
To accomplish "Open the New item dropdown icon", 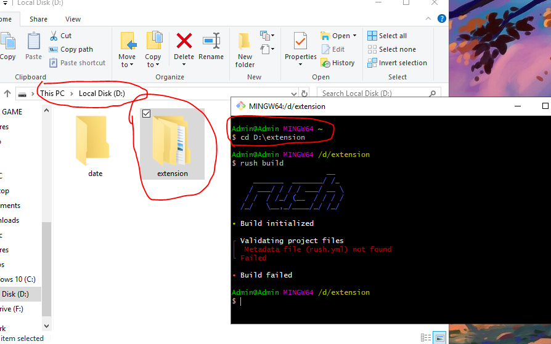I will (267, 36).
